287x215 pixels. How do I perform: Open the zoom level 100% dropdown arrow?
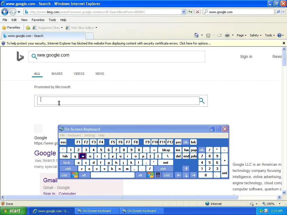click(279, 204)
